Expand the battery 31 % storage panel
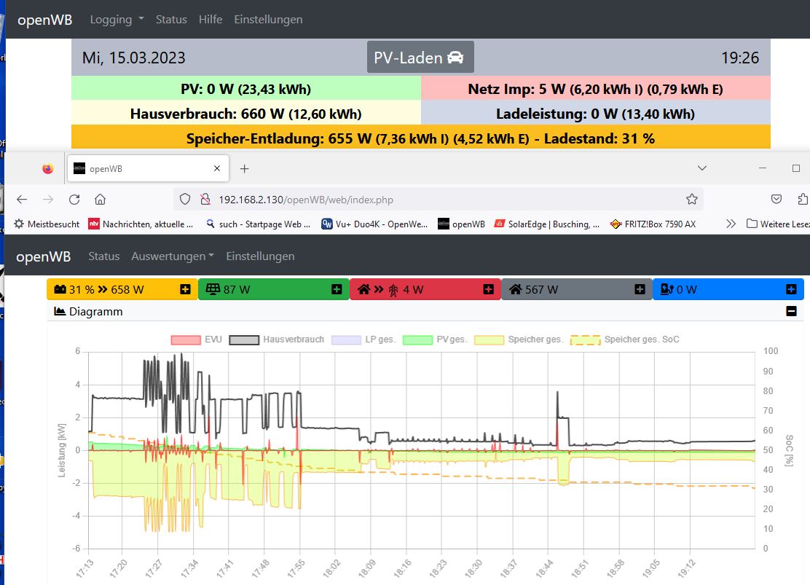 point(185,289)
